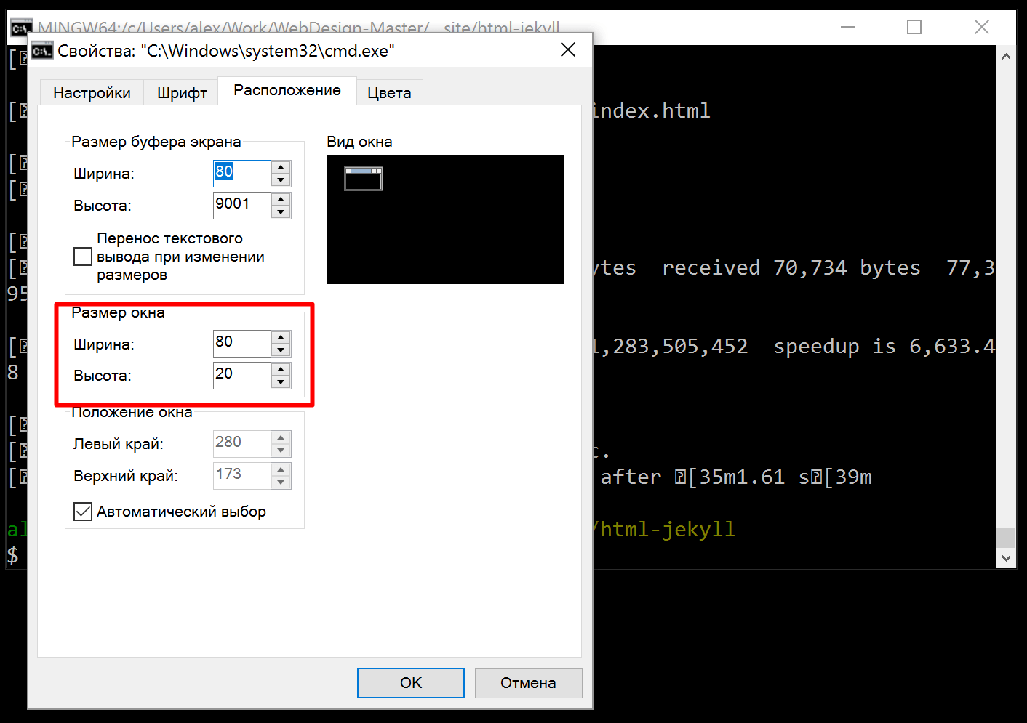Click the MINGW64 terminal window icon
1027x723 pixels.
20,28
